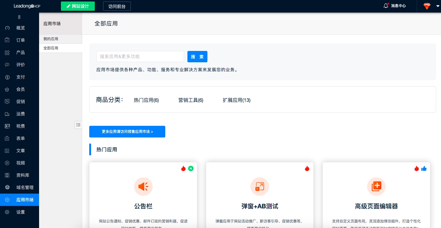Collapse the left sidebar using the handle

pos(19,17)
